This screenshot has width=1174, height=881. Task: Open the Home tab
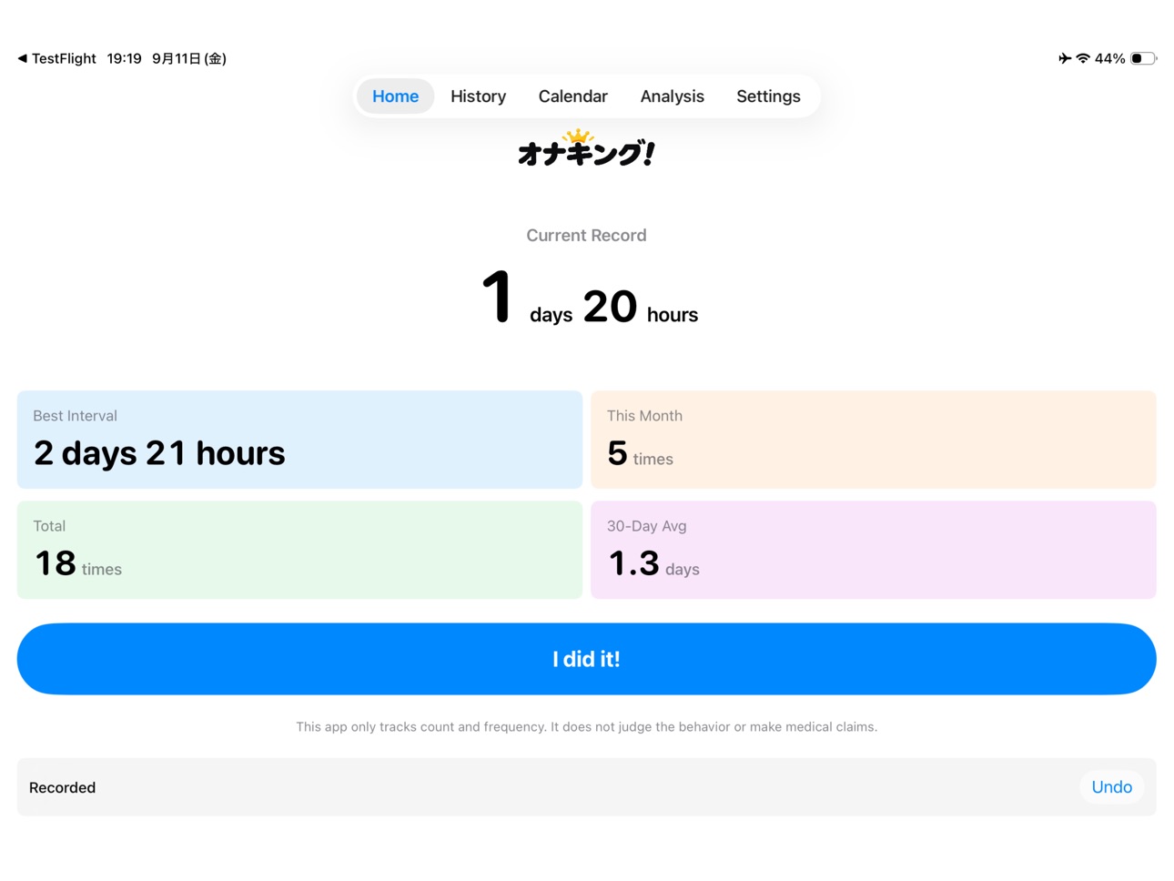[395, 96]
